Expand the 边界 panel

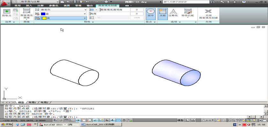[x=10, y=22]
